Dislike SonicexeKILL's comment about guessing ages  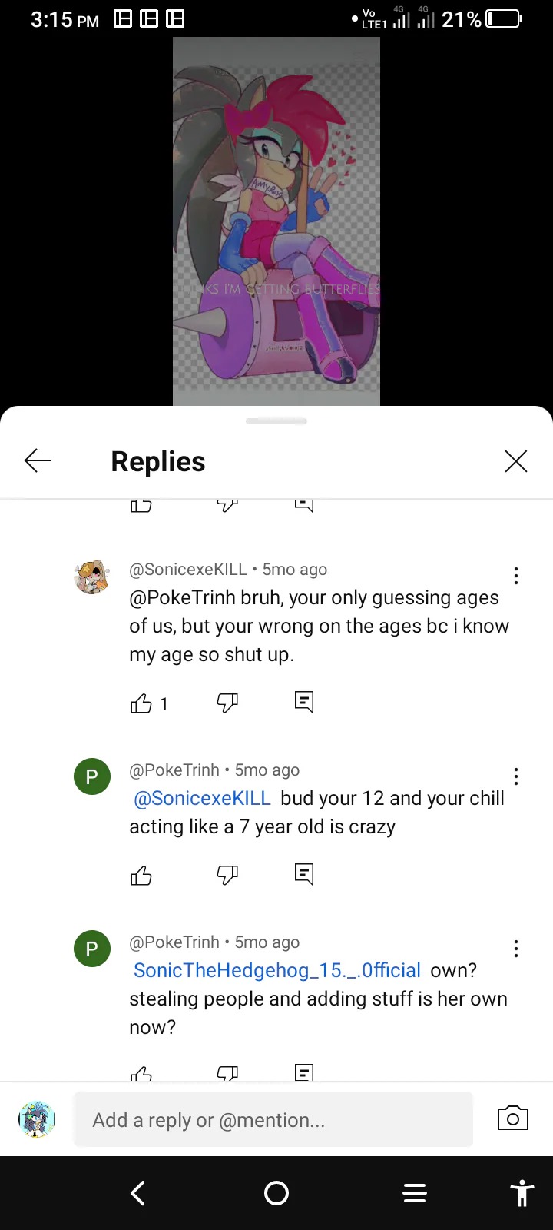tap(227, 703)
